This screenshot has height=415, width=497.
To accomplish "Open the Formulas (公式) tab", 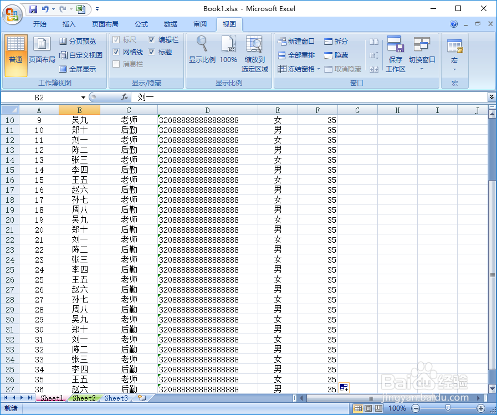I will point(141,24).
